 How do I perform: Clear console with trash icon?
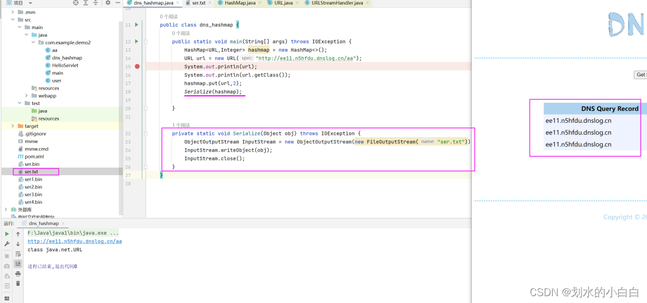pyautogui.click(x=18, y=283)
